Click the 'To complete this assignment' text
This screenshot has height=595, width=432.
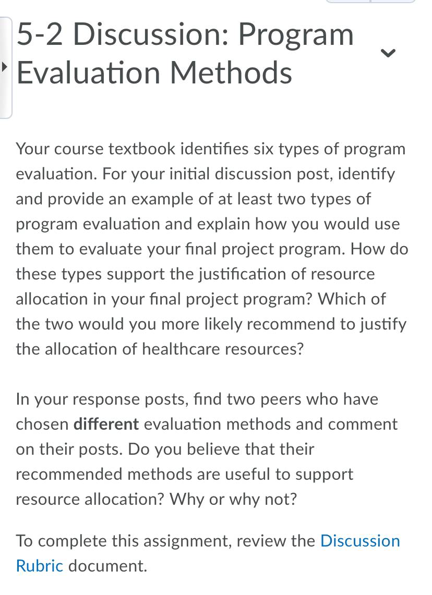click(124, 541)
